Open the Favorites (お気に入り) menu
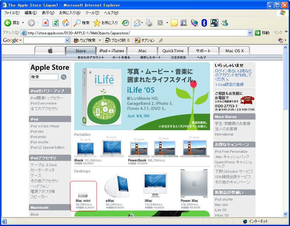290x226 pixels. [70, 13]
